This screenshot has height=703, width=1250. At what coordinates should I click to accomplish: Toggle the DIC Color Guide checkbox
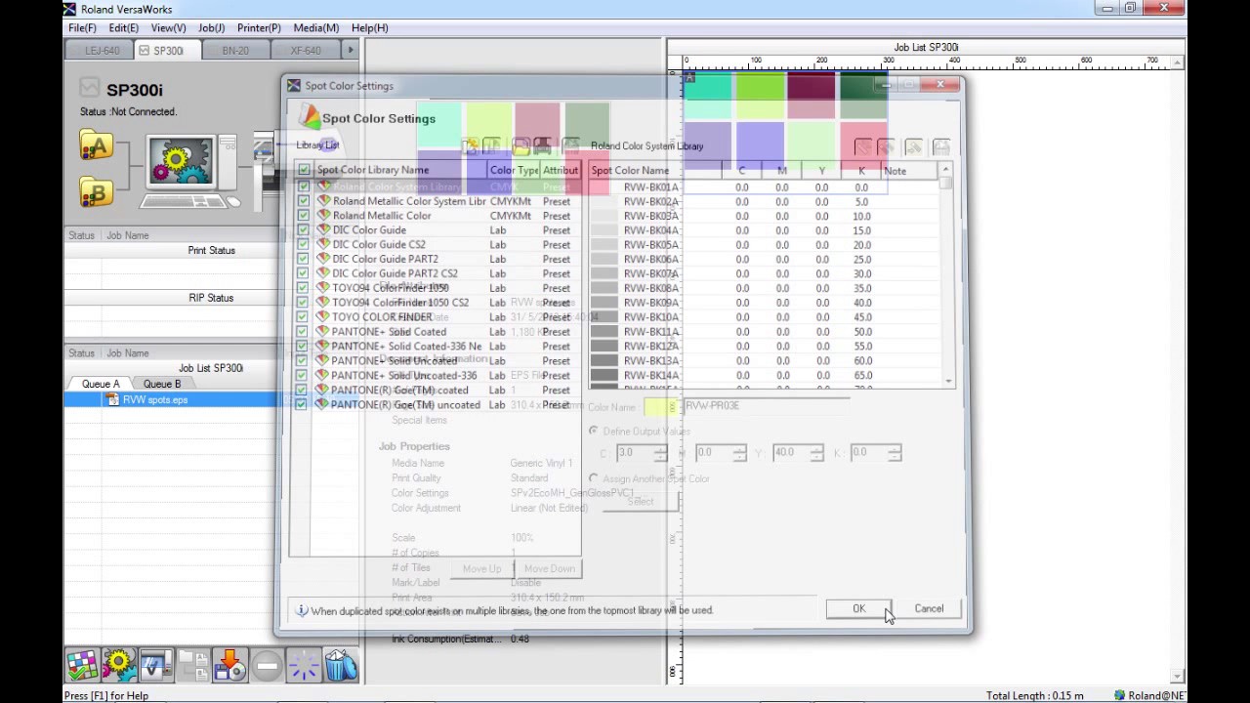coord(304,229)
